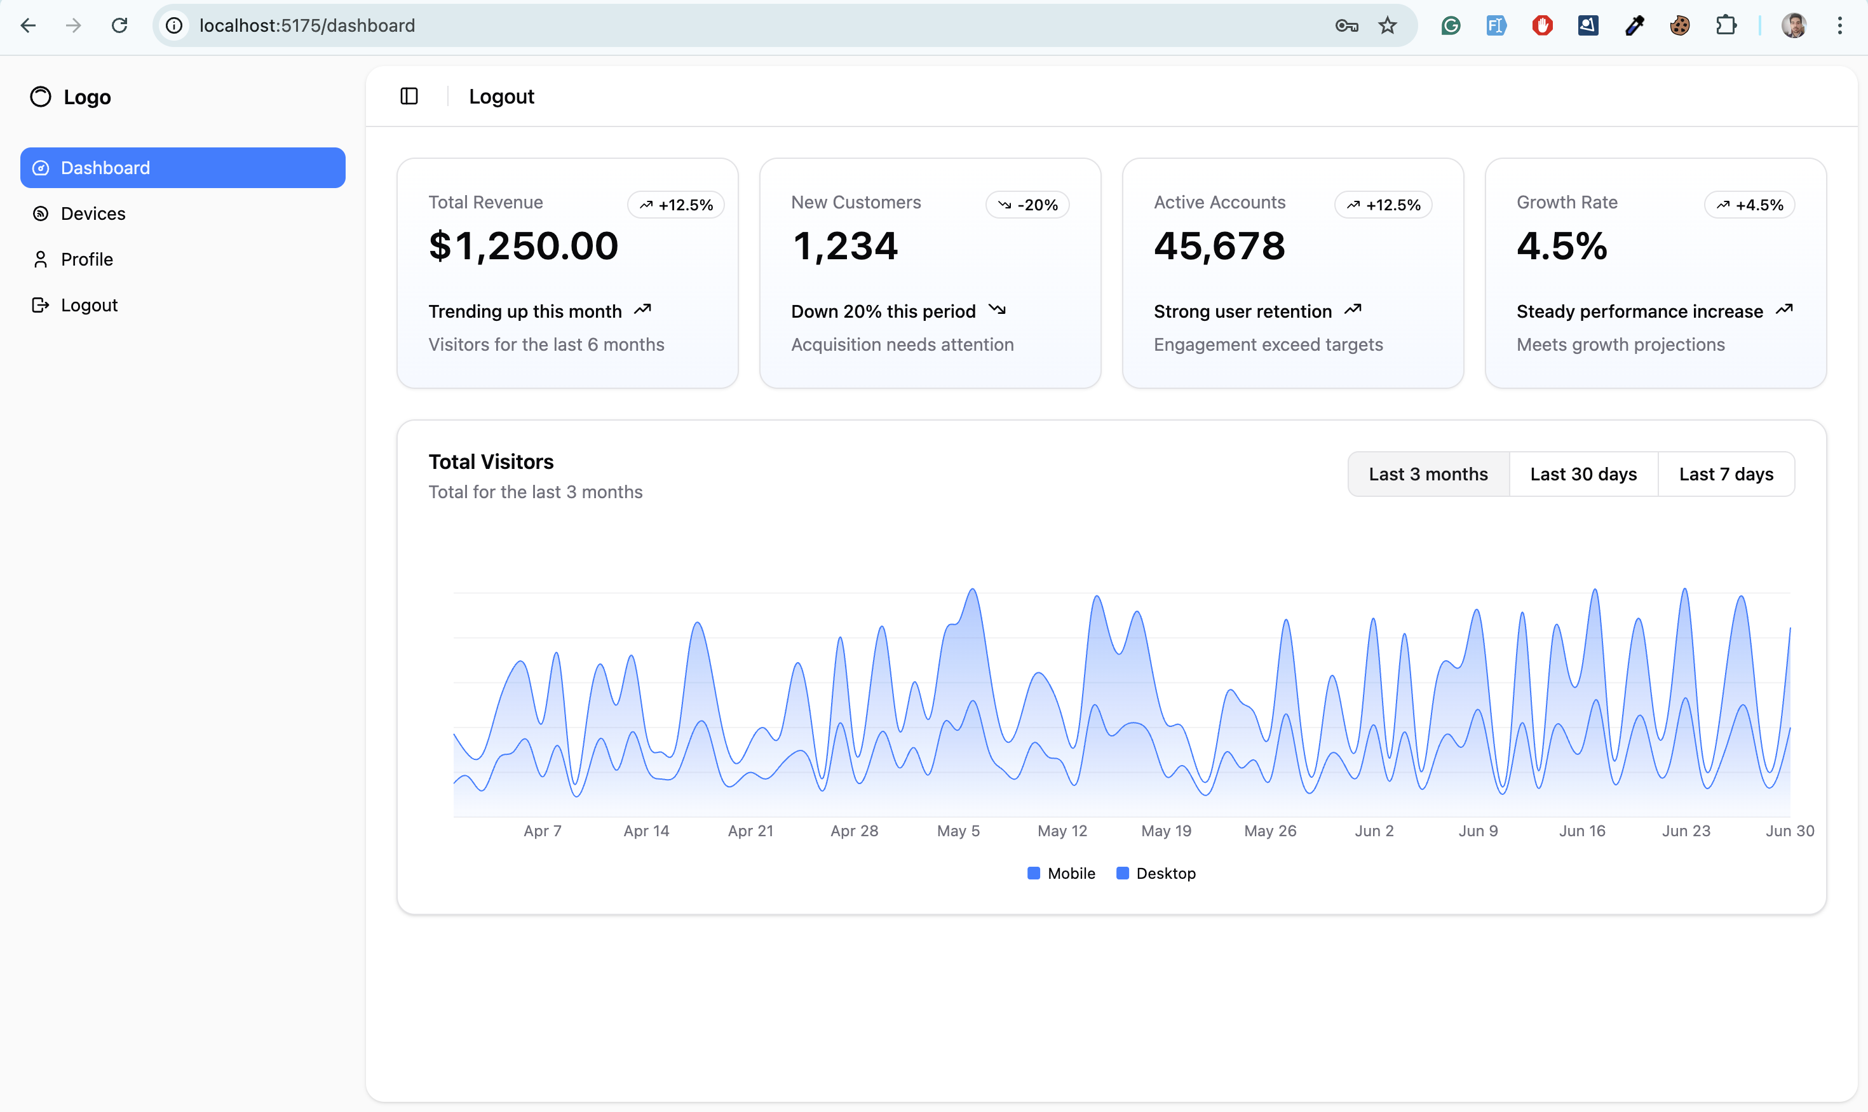The image size is (1868, 1112).
Task: Click the sidebar Logout icon
Action: pyautogui.click(x=41, y=305)
